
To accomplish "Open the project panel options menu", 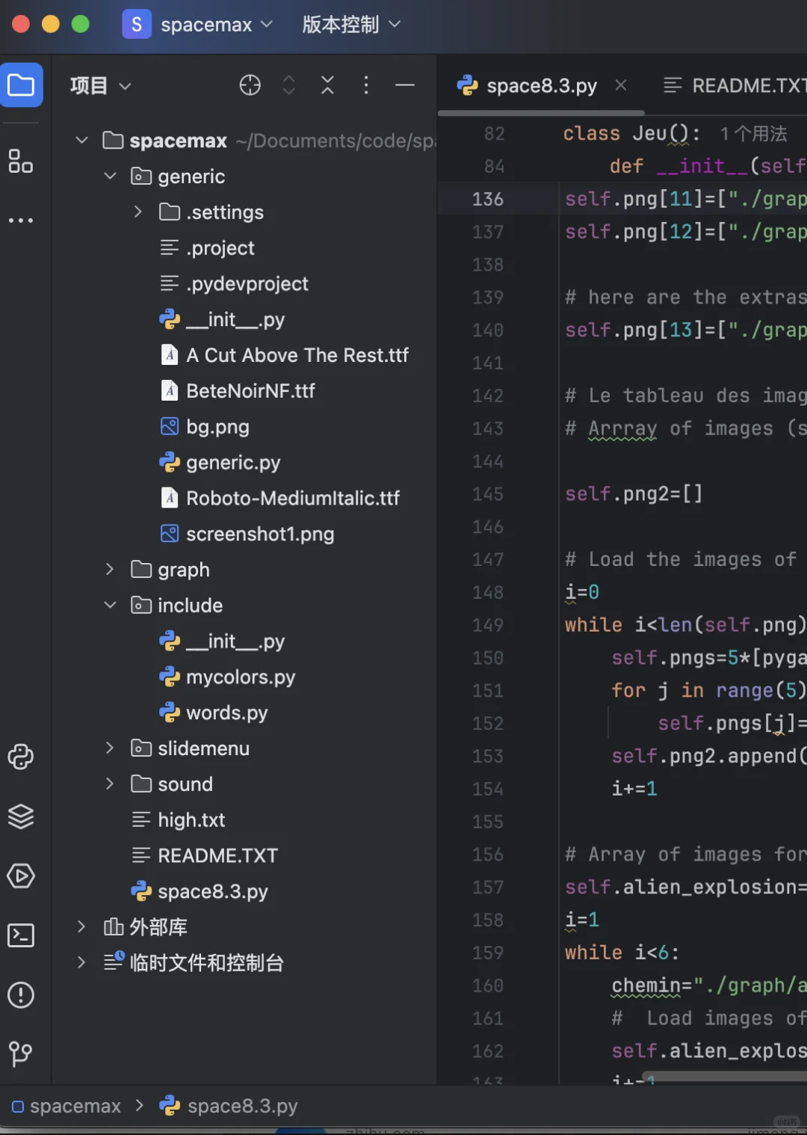I will click(x=366, y=84).
